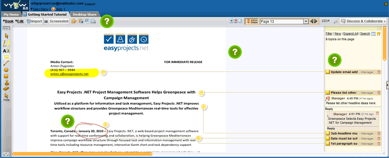Delete the current page with trash icon
Viewport: 389px width, 158px height.
pyautogui.click(x=236, y=21)
